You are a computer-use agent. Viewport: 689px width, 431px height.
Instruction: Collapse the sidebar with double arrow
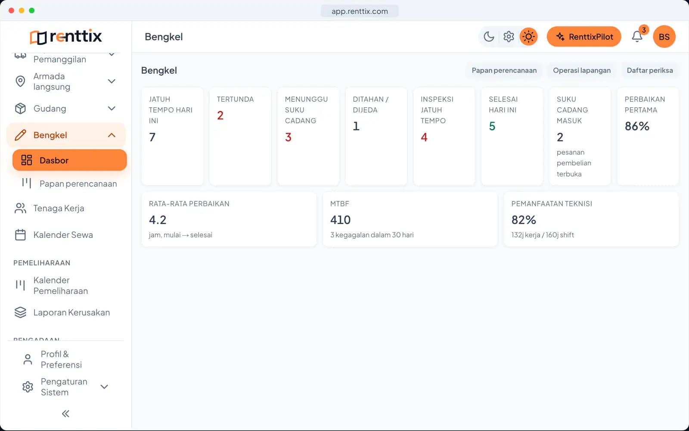[65, 414]
